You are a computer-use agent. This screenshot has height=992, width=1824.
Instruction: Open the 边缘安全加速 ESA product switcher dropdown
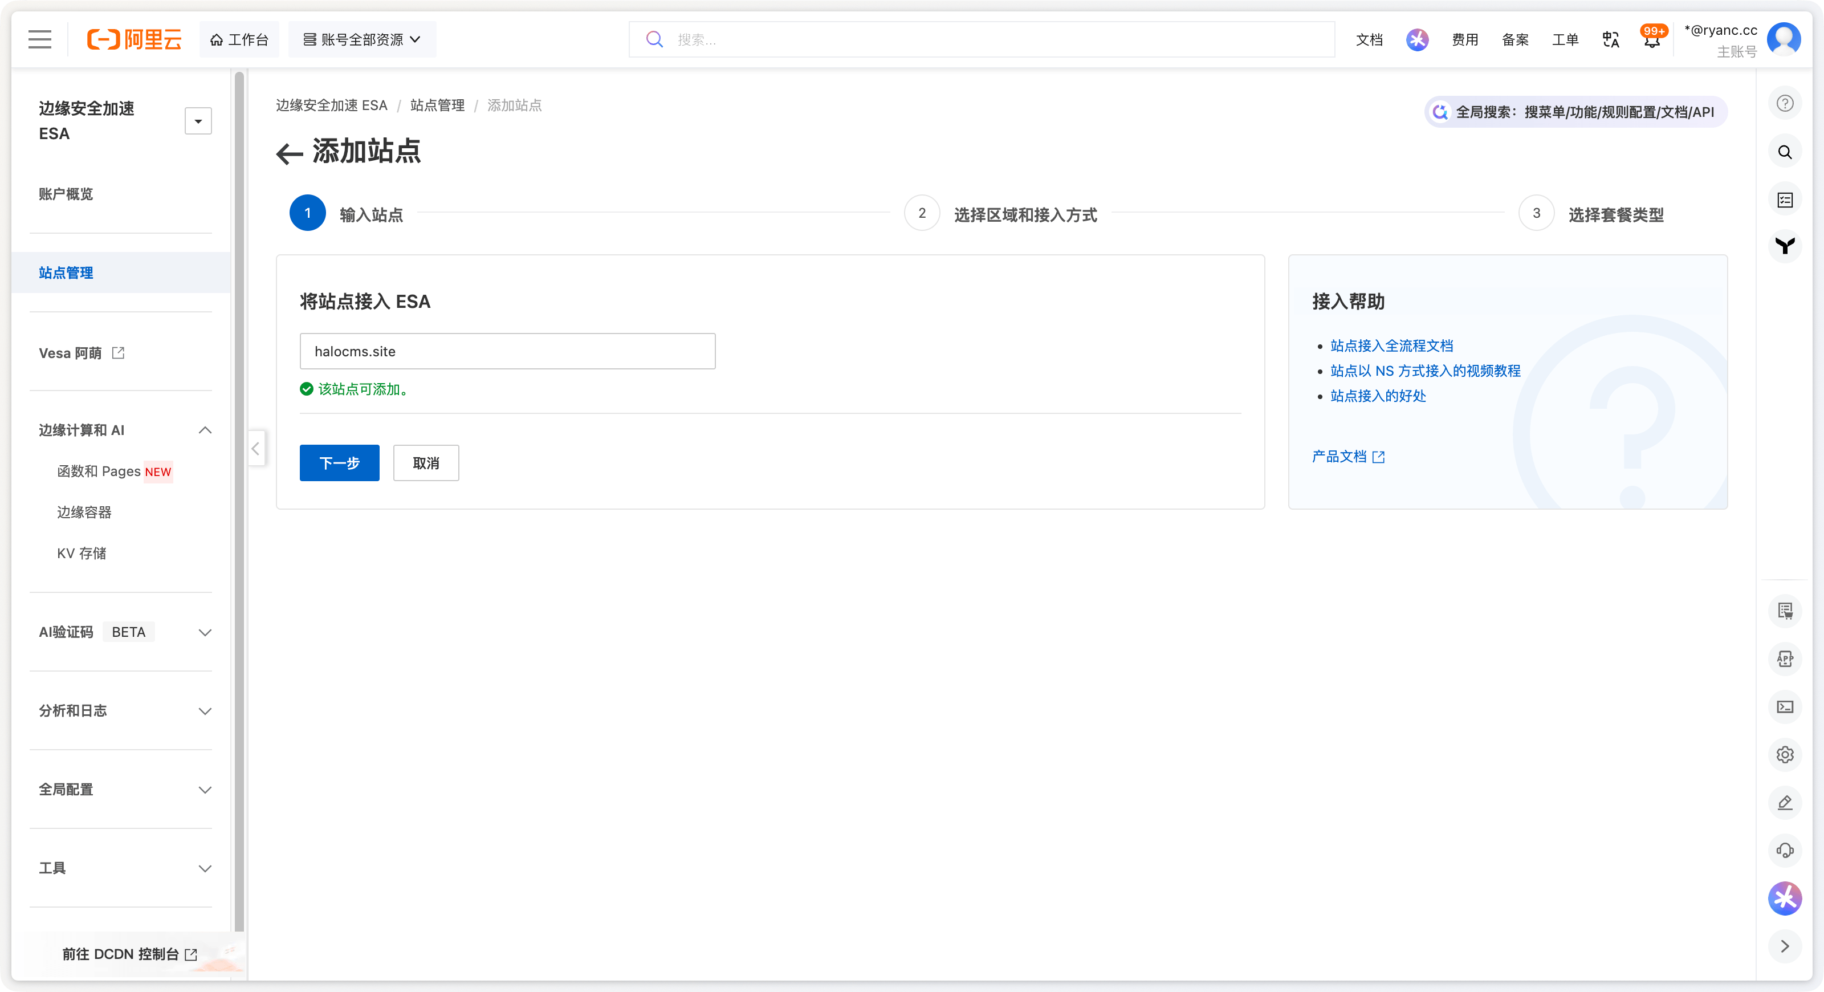198,121
